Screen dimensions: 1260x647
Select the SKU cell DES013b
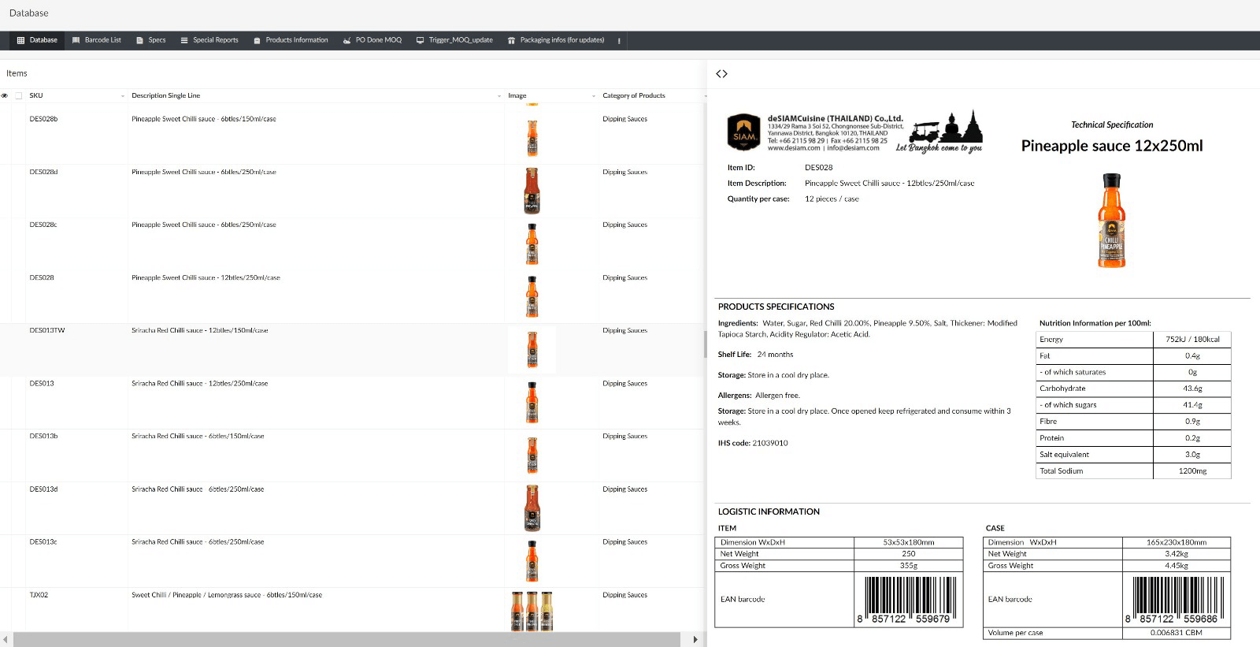pos(43,436)
